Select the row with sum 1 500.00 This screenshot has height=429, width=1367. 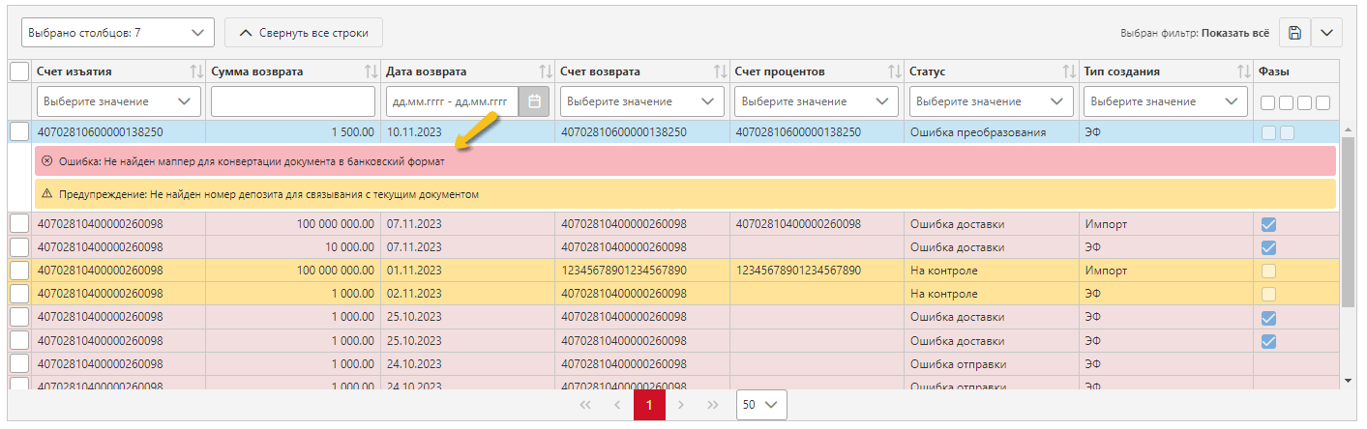coord(19,131)
